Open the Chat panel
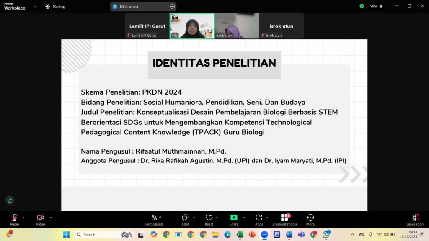429x241 pixels. [185, 220]
